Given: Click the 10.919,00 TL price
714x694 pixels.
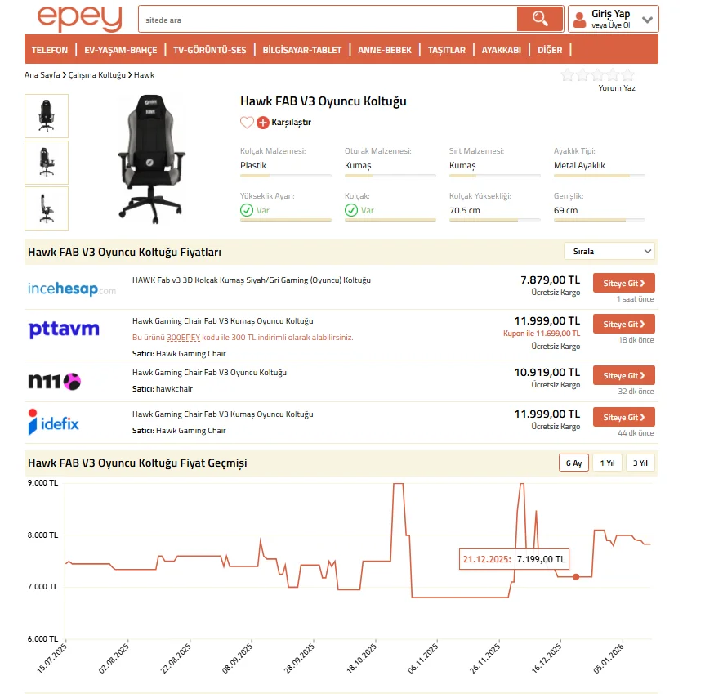Looking at the screenshot, I should (547, 372).
